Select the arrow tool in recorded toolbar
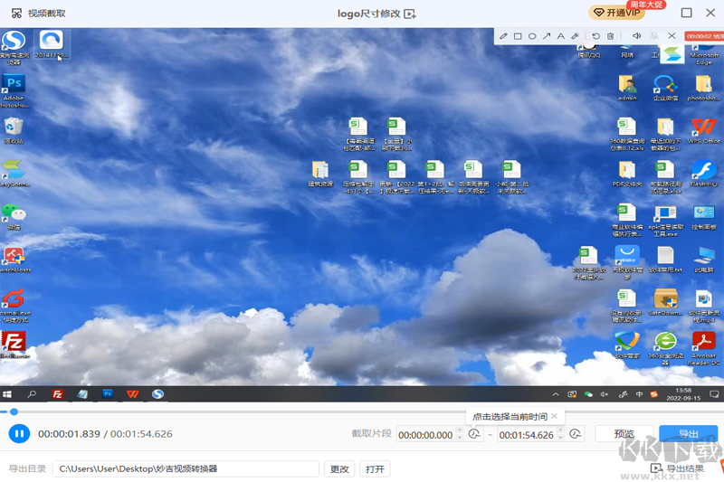Screen dimensions: 724x482 point(547,36)
